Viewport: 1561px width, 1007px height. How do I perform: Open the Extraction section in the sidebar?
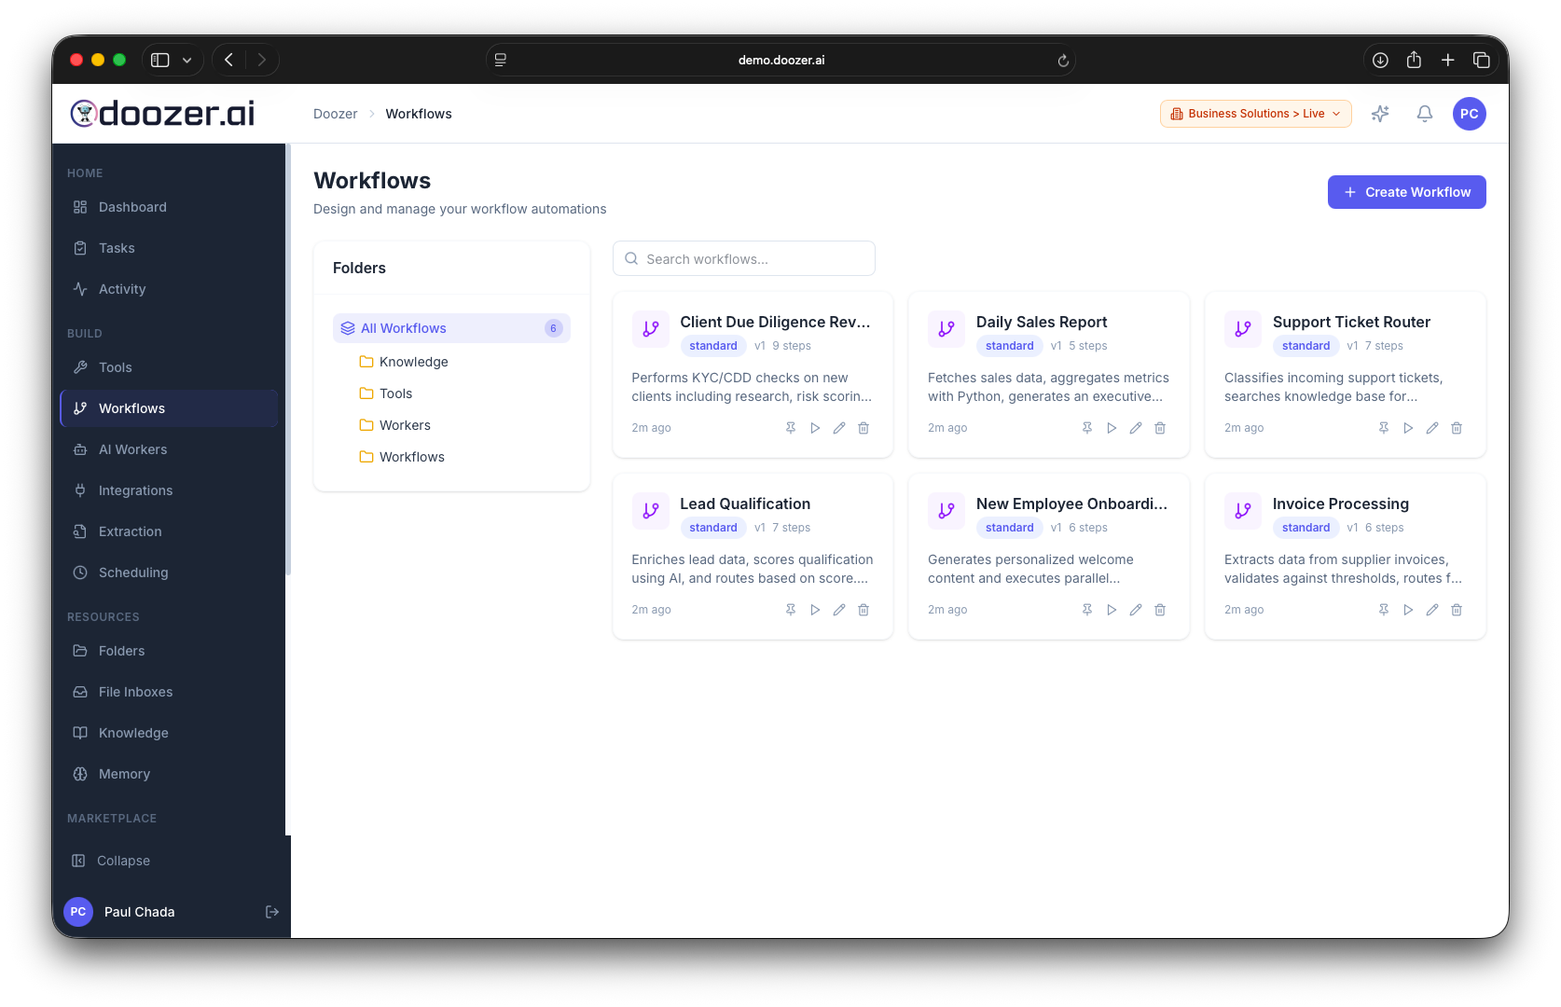[130, 531]
